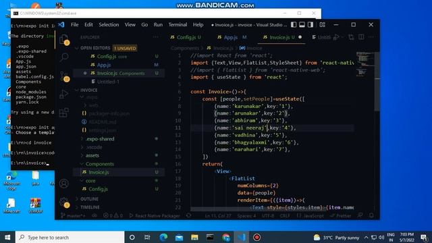Open the Help menu
432x243 pixels.
pyautogui.click(x=198, y=25)
